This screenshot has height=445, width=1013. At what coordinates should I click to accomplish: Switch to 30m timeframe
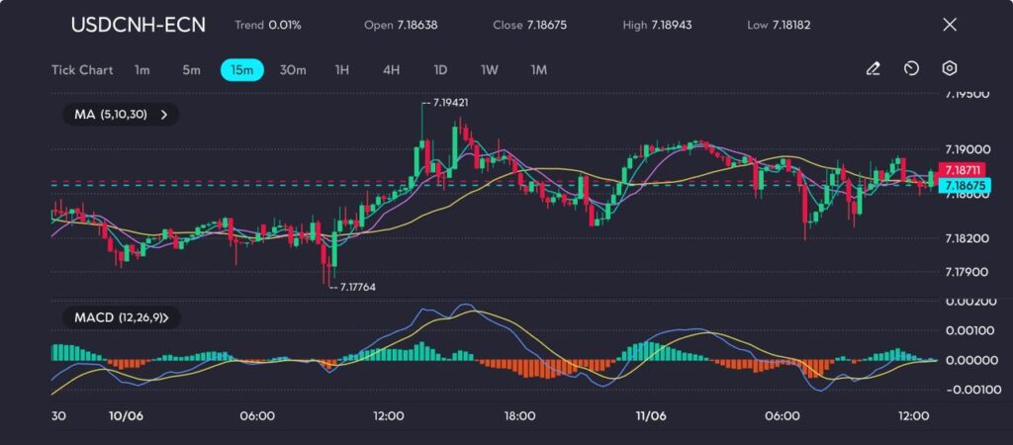click(x=293, y=70)
